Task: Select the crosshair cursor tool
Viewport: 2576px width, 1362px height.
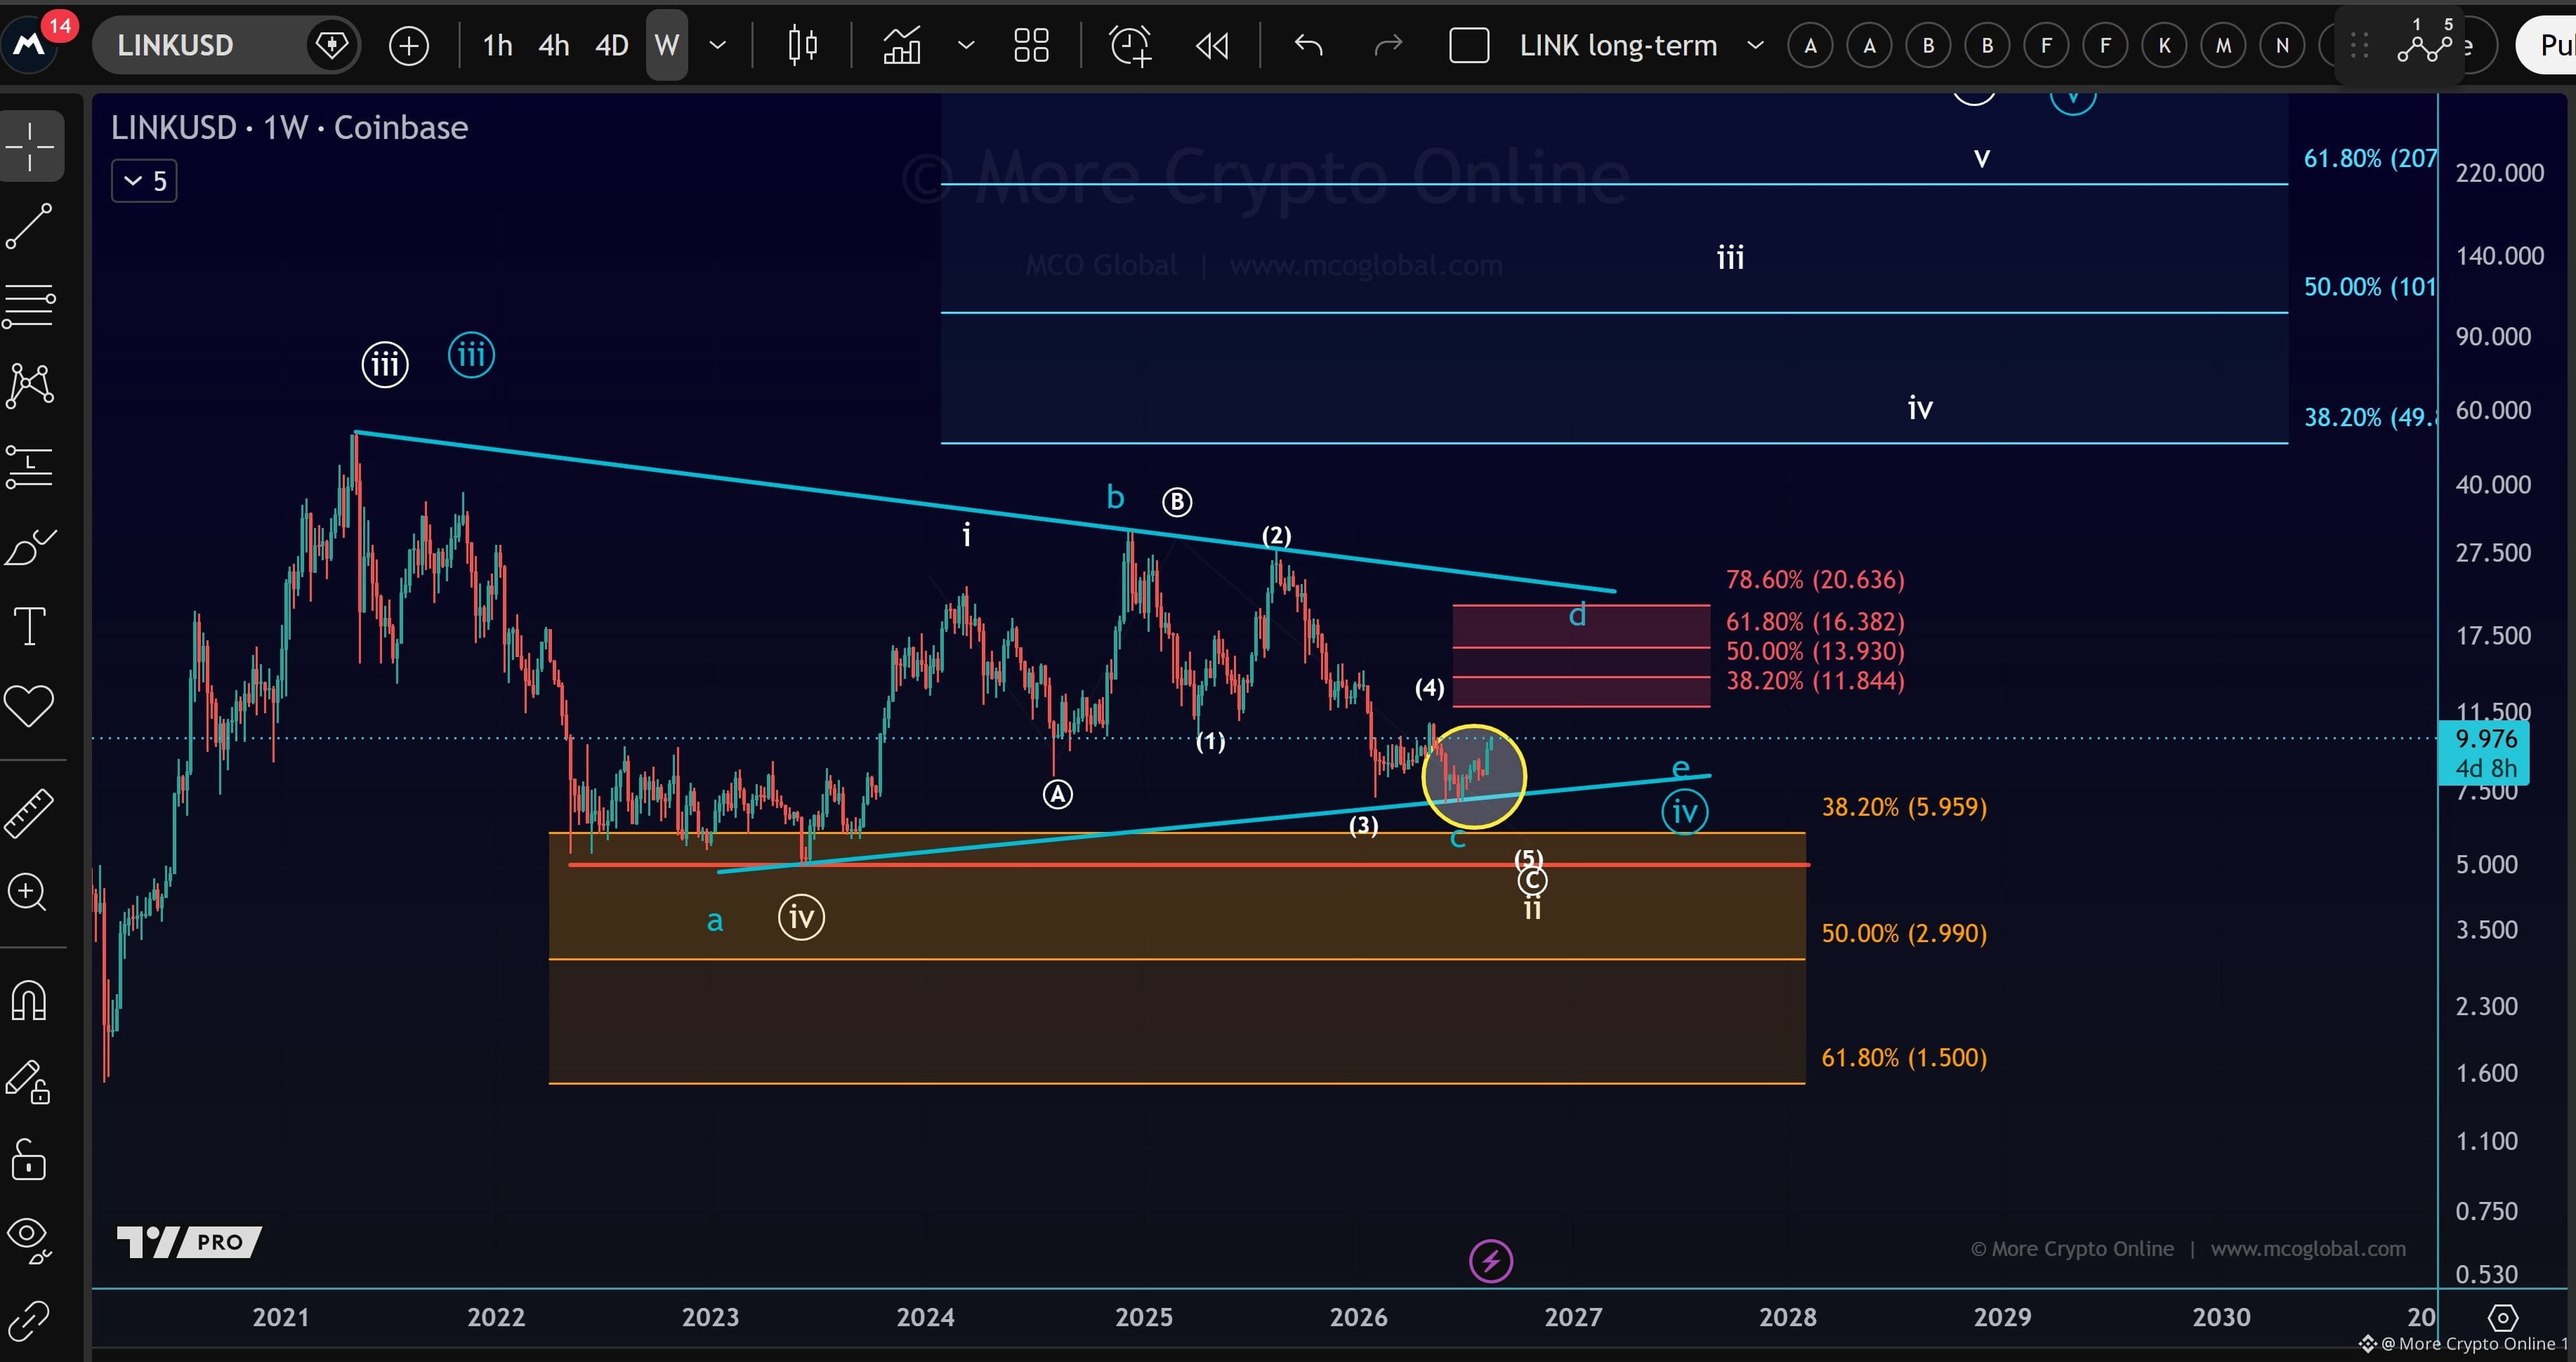Action: coord(30,146)
